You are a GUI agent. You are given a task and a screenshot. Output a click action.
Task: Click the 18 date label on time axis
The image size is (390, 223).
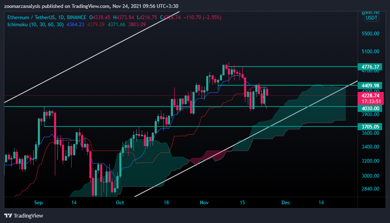pos(166,203)
